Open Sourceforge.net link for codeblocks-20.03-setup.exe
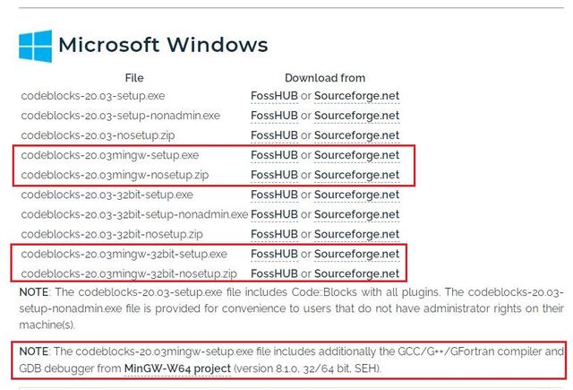573x390 pixels. tap(356, 96)
